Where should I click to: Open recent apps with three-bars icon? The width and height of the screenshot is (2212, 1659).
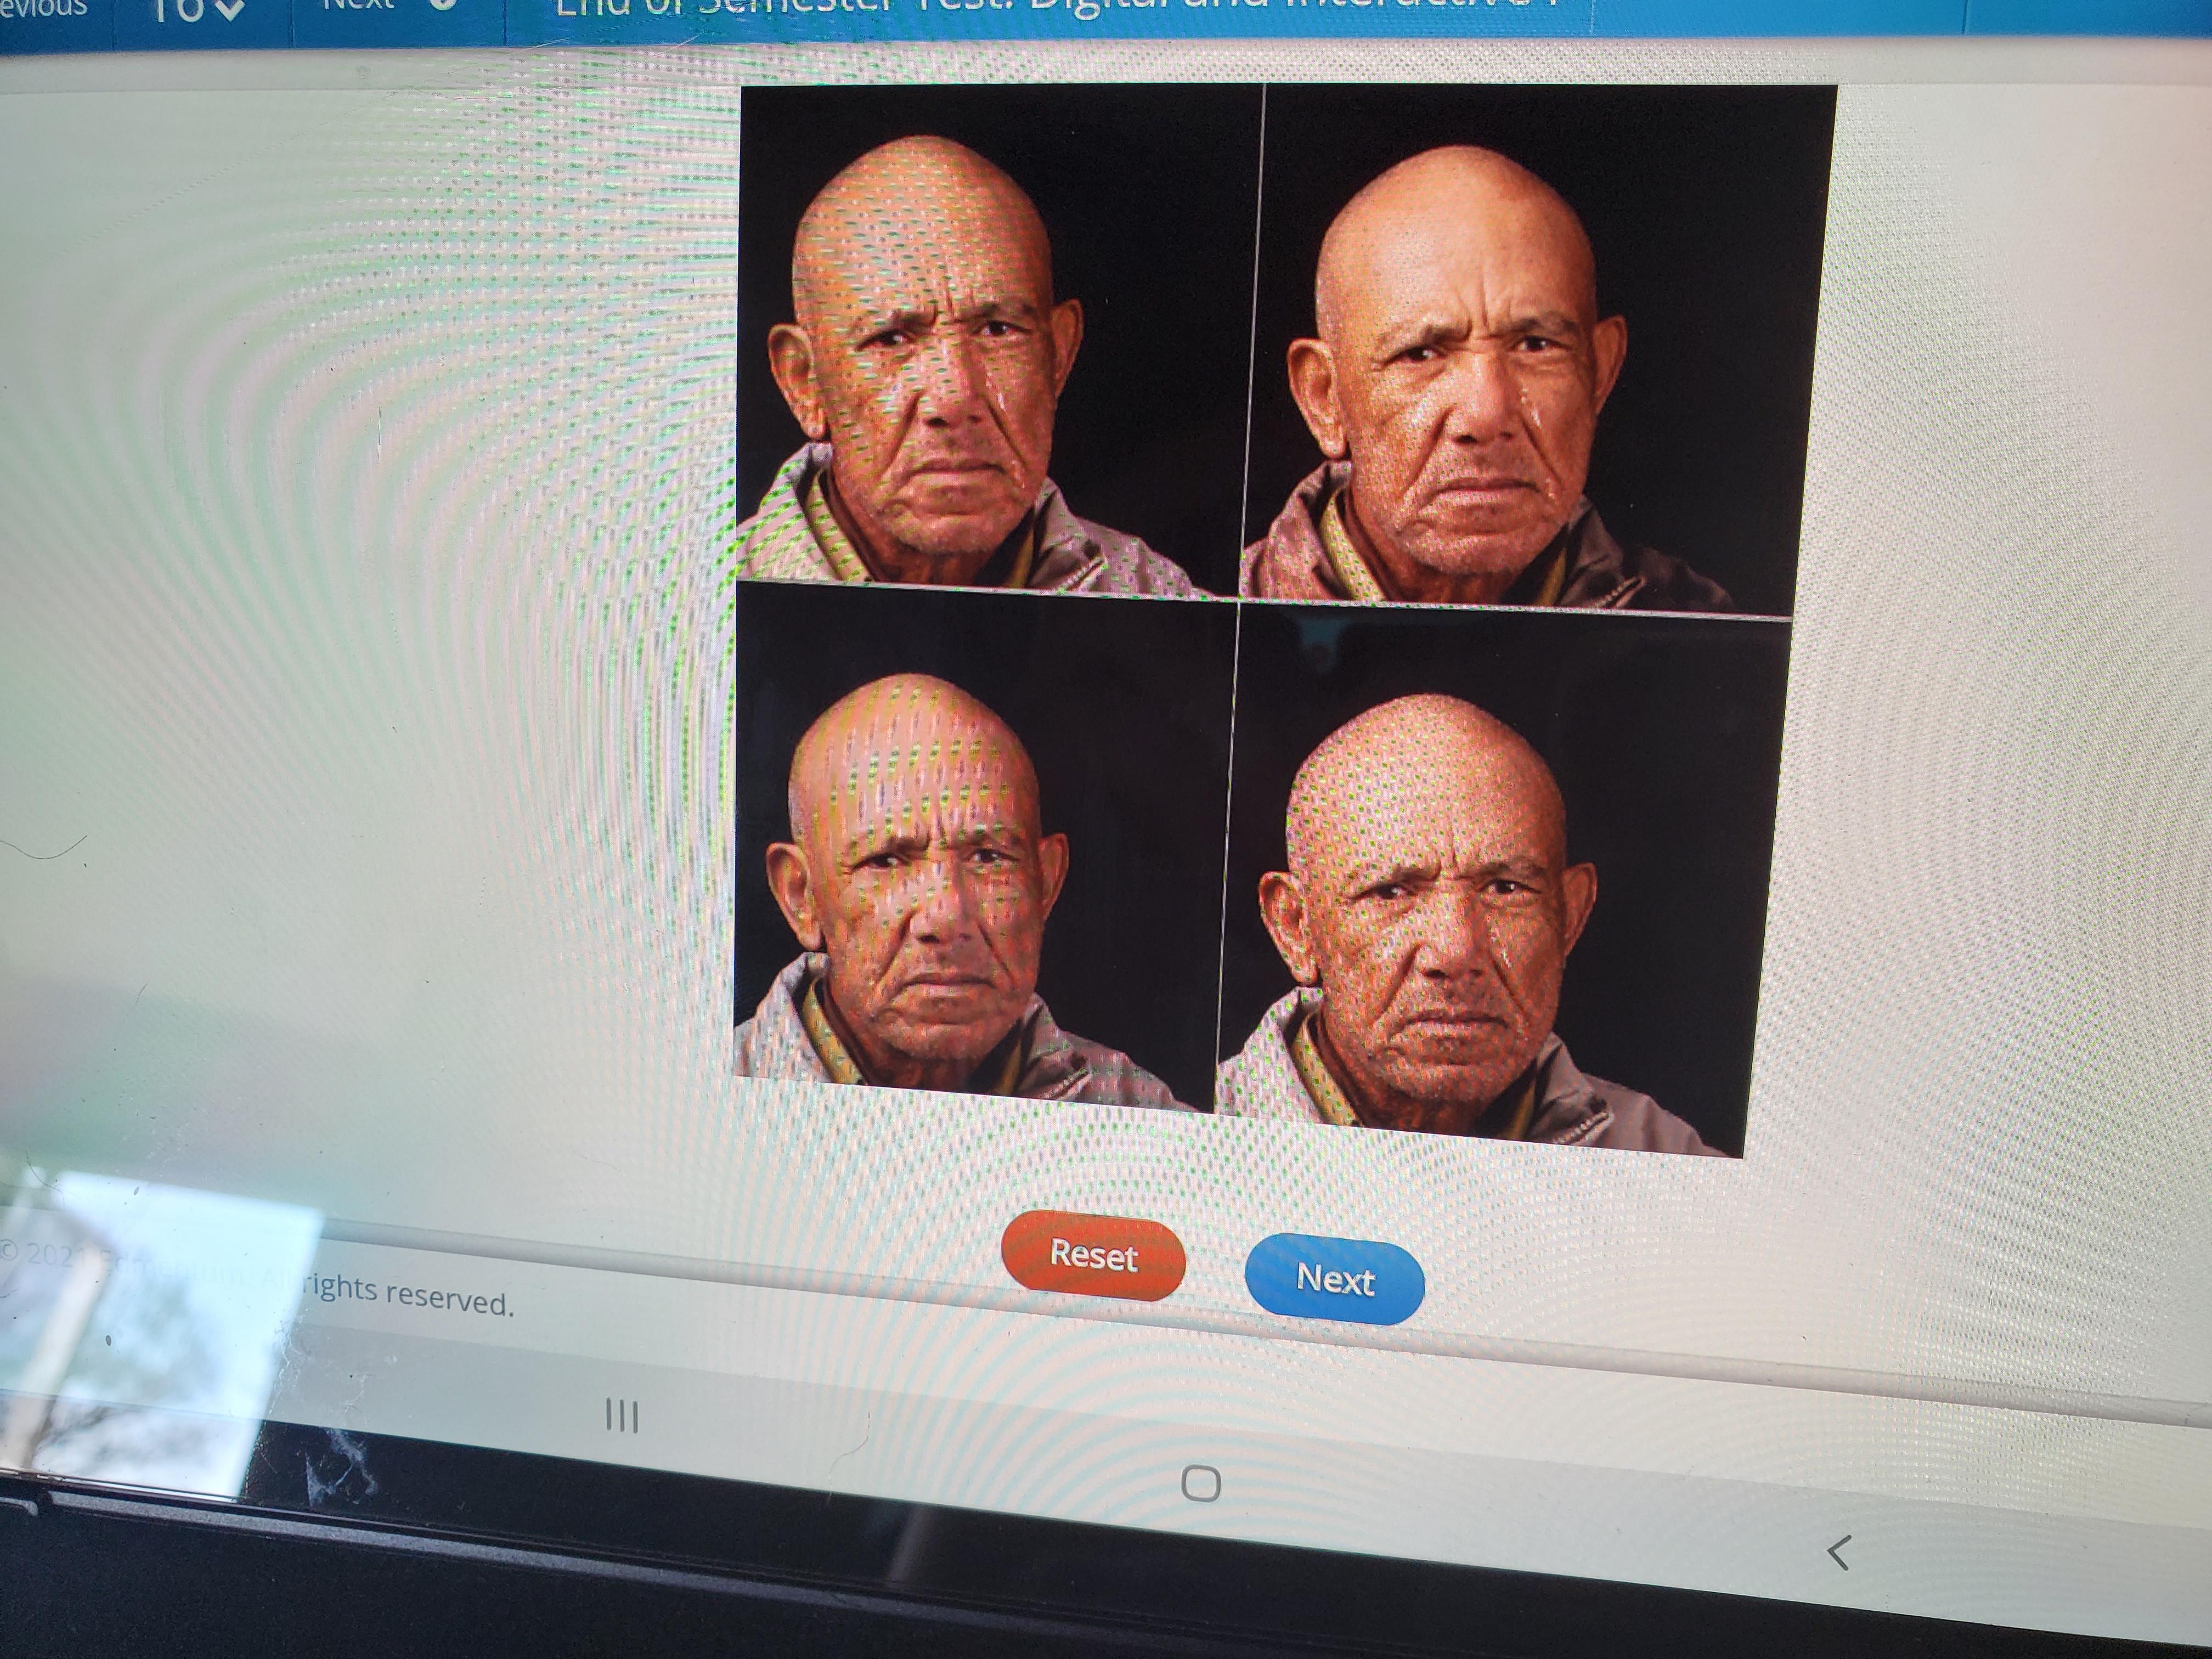[621, 1415]
